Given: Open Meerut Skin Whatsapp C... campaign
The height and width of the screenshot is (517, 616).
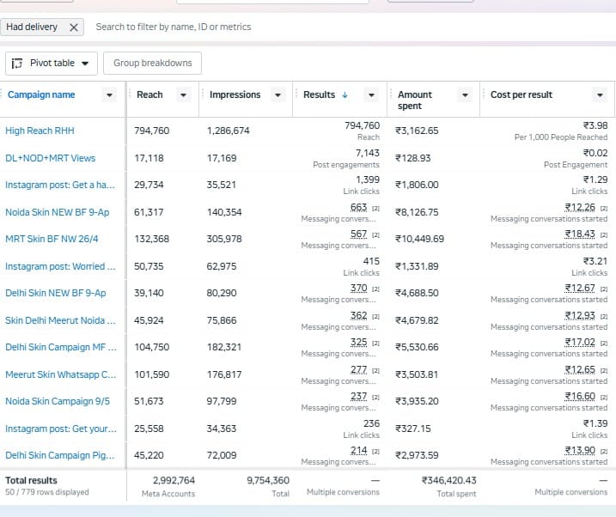Looking at the screenshot, I should tap(61, 375).
